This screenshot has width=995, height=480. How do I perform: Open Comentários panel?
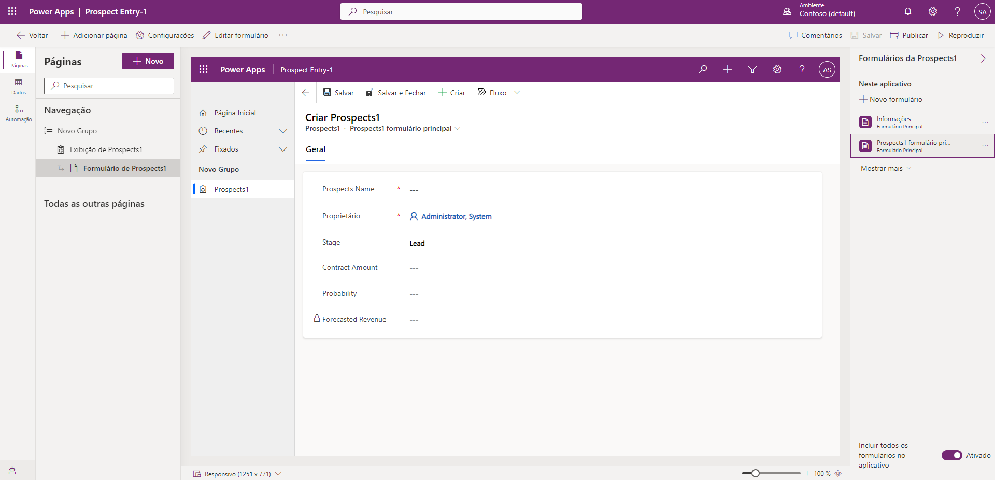(x=815, y=35)
